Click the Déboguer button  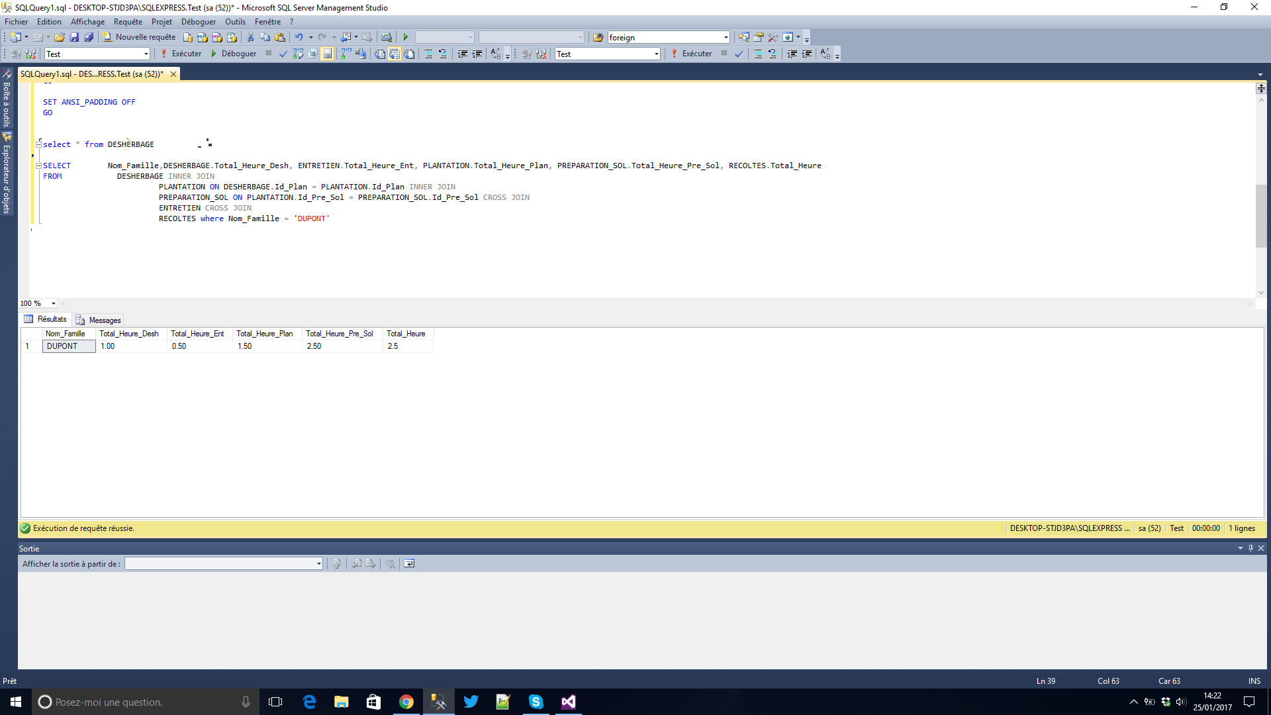233,54
